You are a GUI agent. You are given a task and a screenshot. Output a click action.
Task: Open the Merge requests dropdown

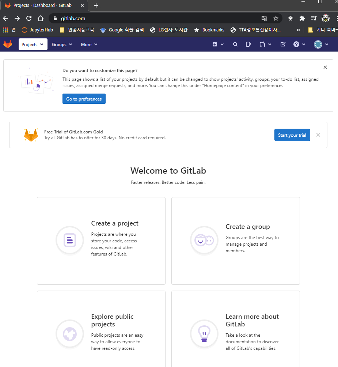pos(266,44)
